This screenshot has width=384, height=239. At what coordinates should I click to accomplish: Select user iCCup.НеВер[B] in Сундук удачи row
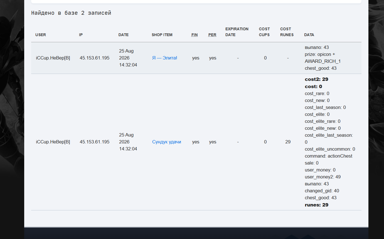tap(53, 142)
